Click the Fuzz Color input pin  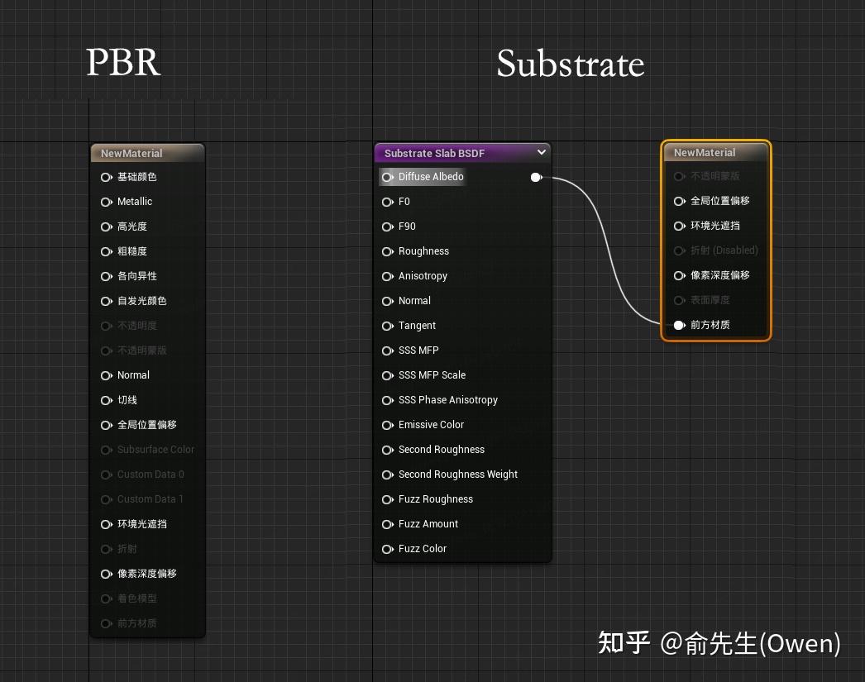pyautogui.click(x=388, y=549)
